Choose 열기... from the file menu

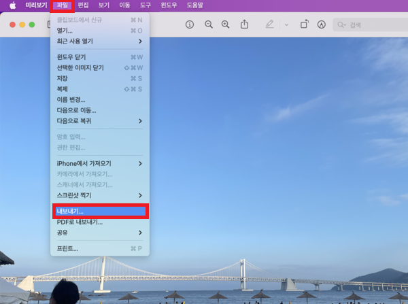click(x=100, y=31)
